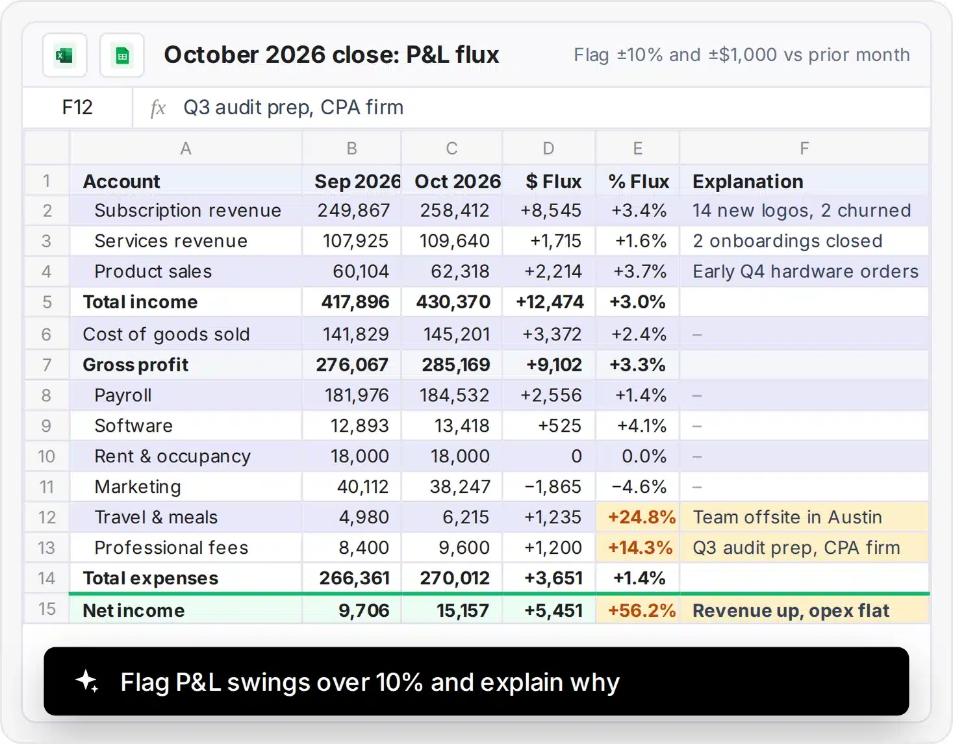Click the Google Sheets app icon
This screenshot has height=744, width=953.
point(122,55)
